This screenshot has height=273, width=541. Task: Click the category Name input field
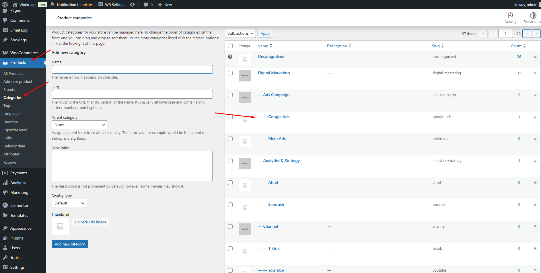(x=132, y=69)
